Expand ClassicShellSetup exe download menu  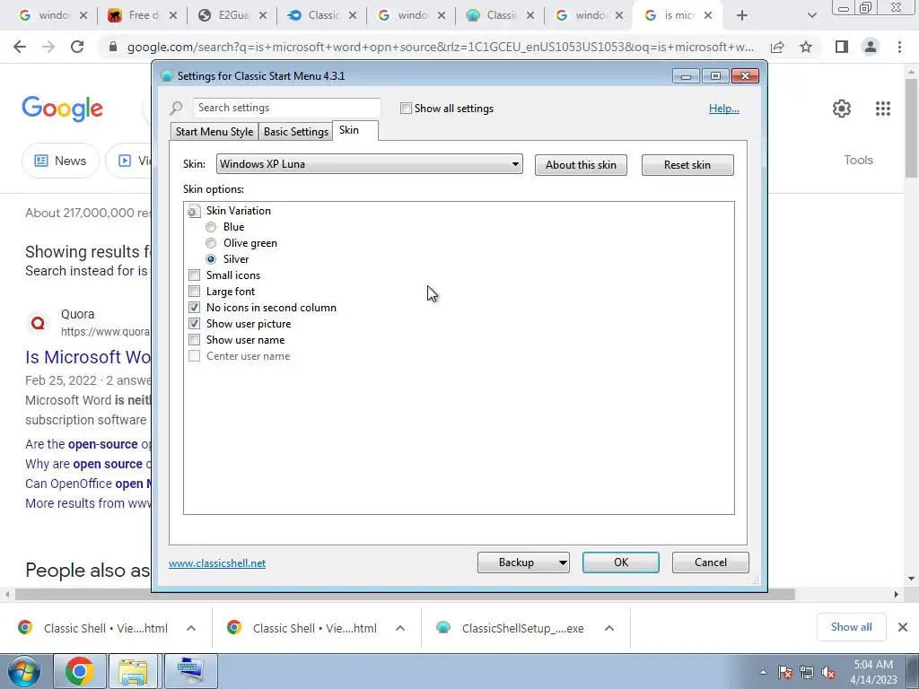[609, 628]
